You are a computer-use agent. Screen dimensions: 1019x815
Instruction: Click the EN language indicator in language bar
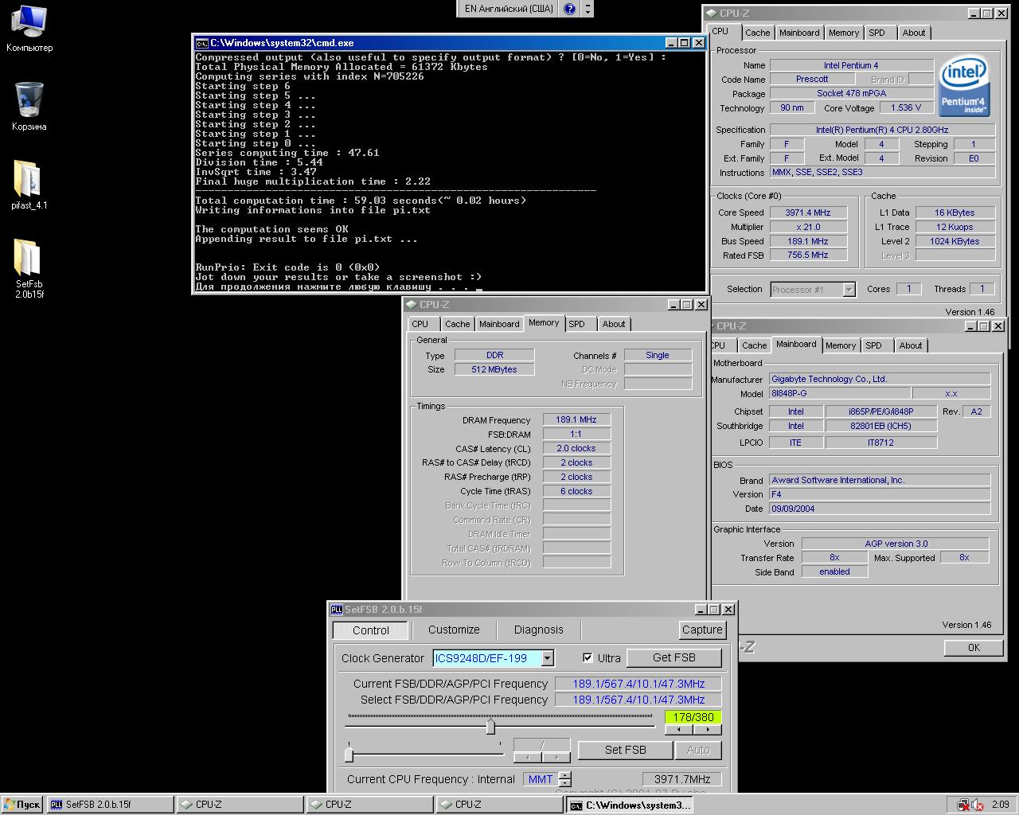[x=509, y=9]
